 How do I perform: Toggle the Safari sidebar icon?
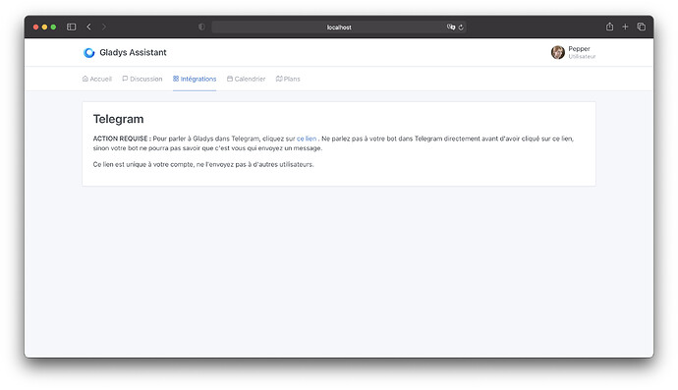click(72, 27)
